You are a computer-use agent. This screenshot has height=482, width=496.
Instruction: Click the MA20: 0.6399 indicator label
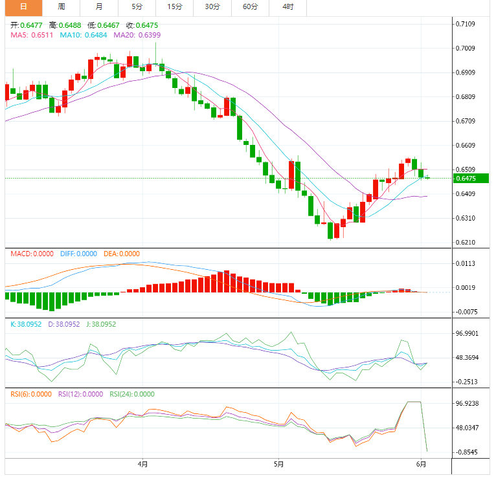(x=137, y=35)
